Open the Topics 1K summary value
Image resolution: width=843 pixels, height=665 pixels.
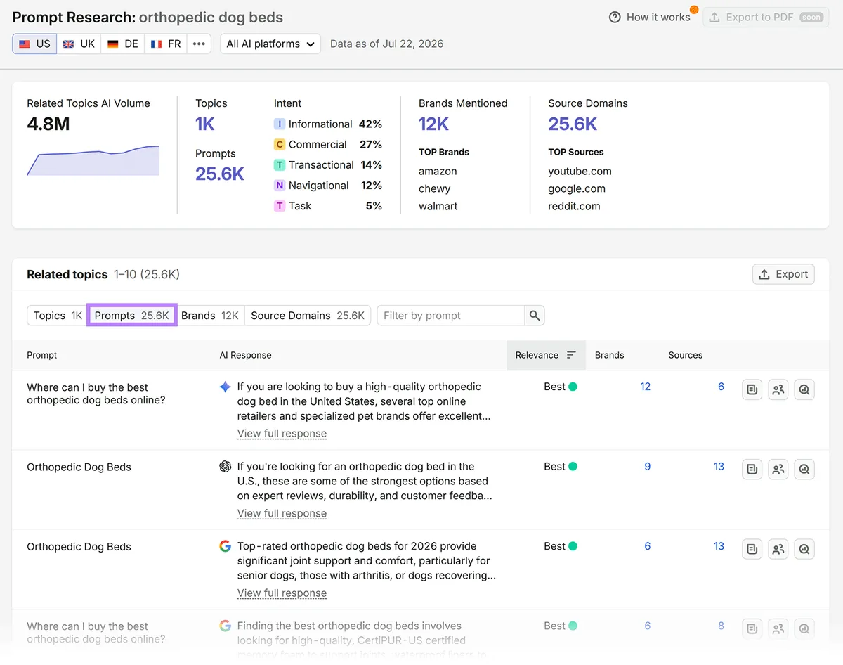[x=205, y=124]
